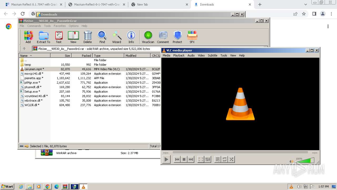Open the VLC View menu
Screen dimensions: 337x190
point(233,55)
